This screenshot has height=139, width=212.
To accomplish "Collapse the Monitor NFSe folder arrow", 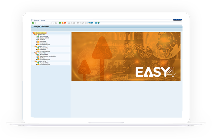I will click(35, 61).
